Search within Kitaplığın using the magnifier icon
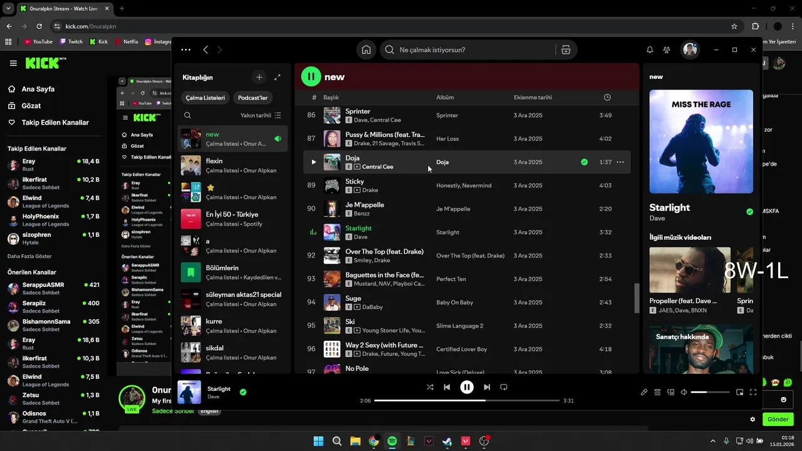Viewport: 802px width, 451px height. click(187, 115)
